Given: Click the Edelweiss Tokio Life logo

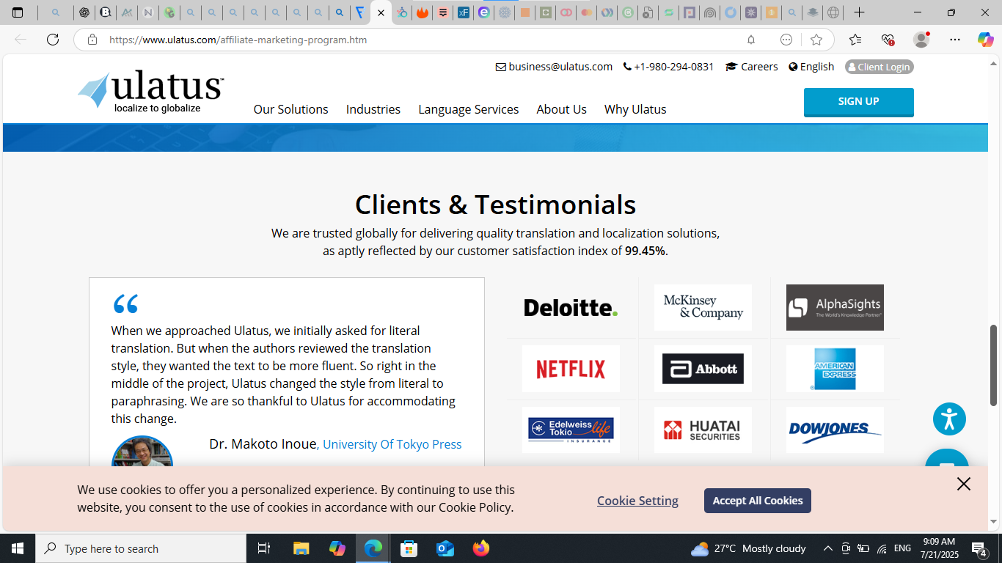Looking at the screenshot, I should [571, 430].
